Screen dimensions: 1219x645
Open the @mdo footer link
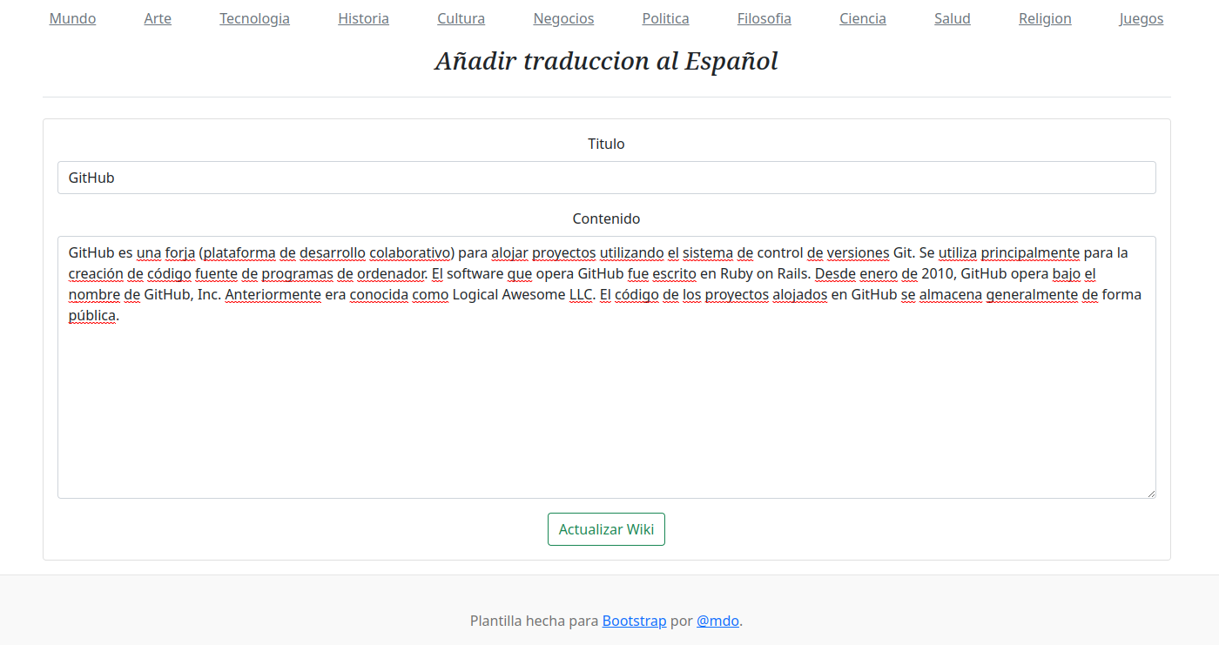(x=717, y=621)
